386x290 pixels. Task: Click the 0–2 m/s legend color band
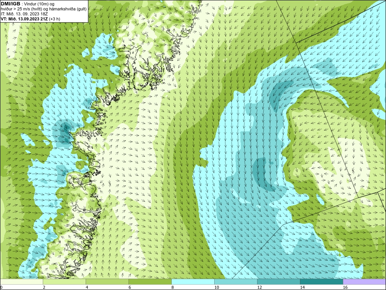22,282
